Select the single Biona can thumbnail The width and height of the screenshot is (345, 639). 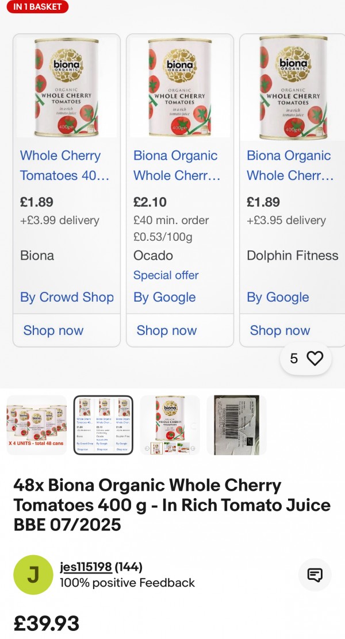click(x=170, y=425)
